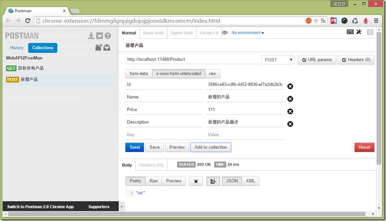The image size is (386, 221).
Task: Click the request URL field
Action: (192, 59)
